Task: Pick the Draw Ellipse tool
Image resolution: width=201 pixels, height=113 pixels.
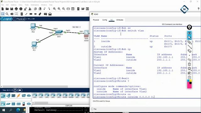Action: click(x=35, y=14)
